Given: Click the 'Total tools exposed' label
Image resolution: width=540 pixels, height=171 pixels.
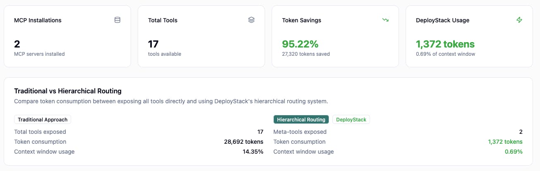Looking at the screenshot, I should [40, 132].
